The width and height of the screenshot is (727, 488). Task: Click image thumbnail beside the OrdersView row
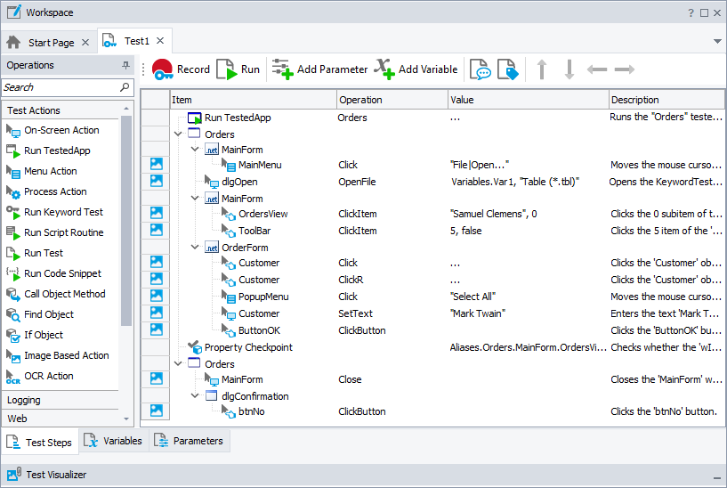[x=156, y=214]
